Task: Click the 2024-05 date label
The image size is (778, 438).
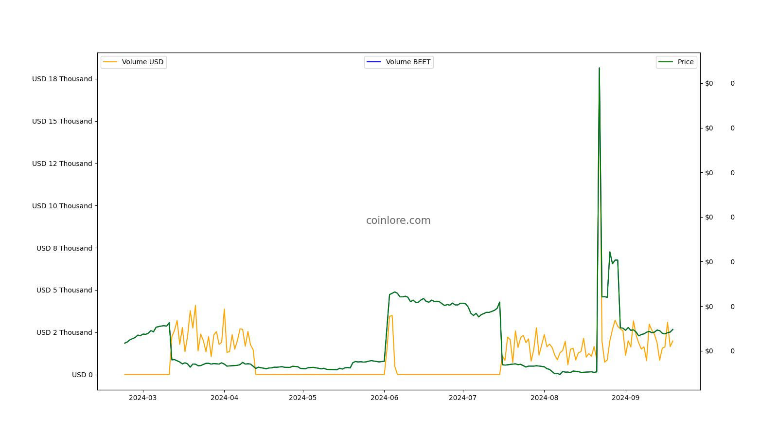Action: click(303, 398)
